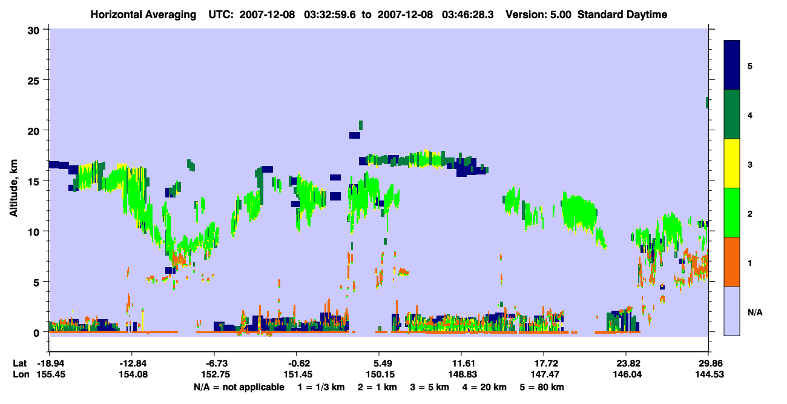Click the lavender N/A colorbar segment

click(x=732, y=310)
